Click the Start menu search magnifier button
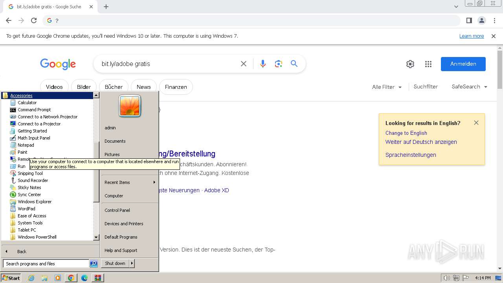This screenshot has width=503, height=283. click(94, 264)
